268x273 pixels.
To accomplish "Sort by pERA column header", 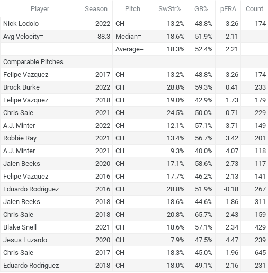I will pos(228,9).
